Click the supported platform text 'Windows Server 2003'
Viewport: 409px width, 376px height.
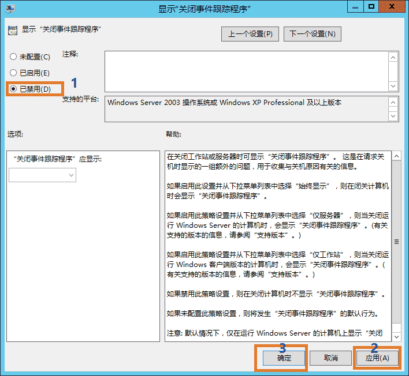tap(144, 103)
